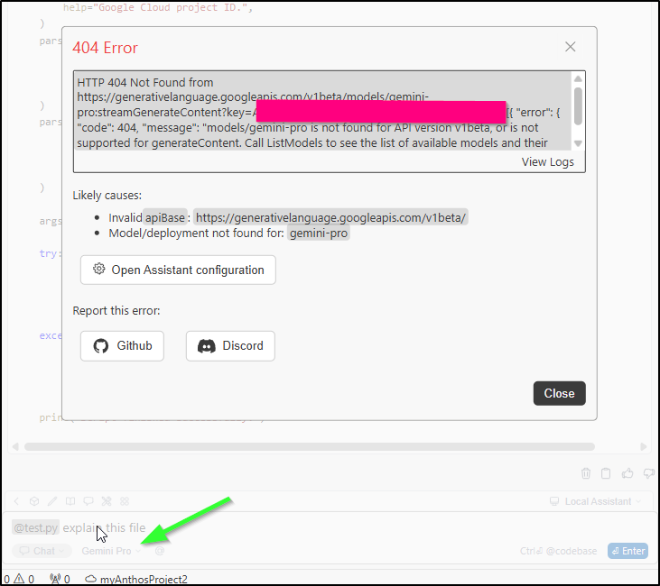Give thumbs up feedback
Screen dimensions: 660x586
(x=627, y=473)
